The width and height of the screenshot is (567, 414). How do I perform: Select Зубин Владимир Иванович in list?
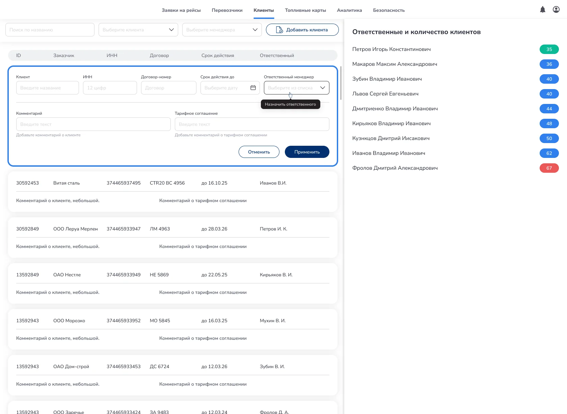(387, 79)
